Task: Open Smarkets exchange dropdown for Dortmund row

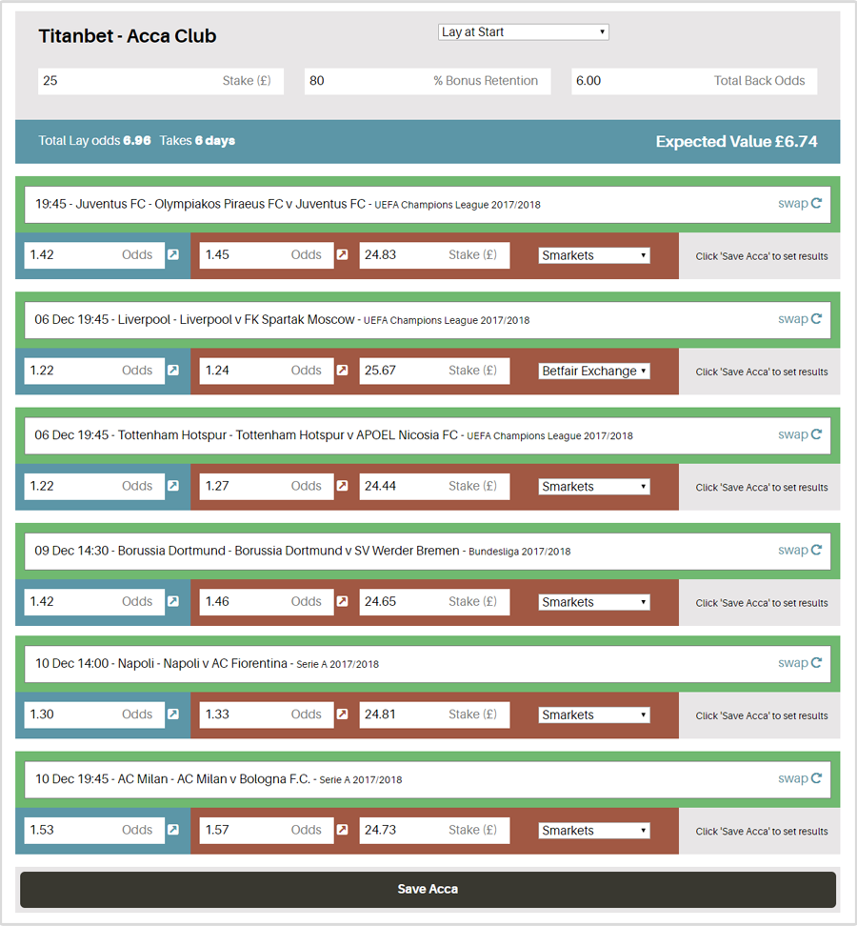Action: click(594, 602)
